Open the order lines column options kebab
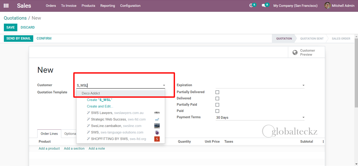Viewport: 358px width, 166px height. coord(323,142)
